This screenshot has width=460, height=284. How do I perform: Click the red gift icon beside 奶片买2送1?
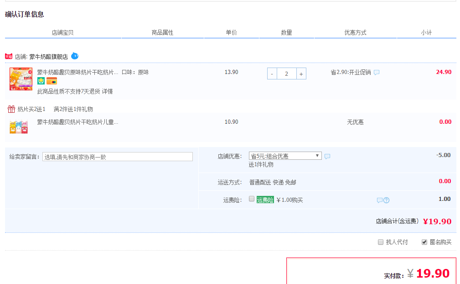(11, 109)
